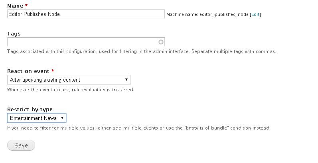Select the After updating existing content option
The width and height of the screenshot is (318, 163).
tap(45, 80)
